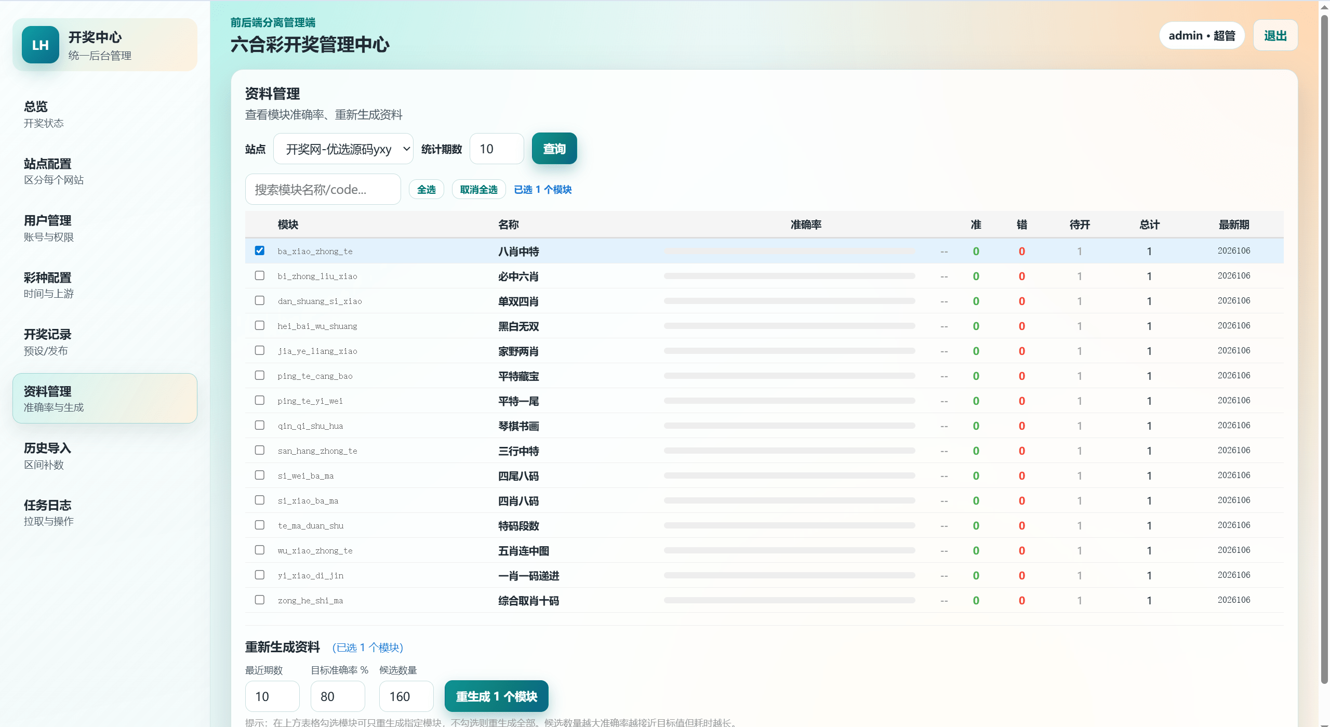Click the 总计 column header
Viewport: 1330px width, 727px height.
point(1149,224)
